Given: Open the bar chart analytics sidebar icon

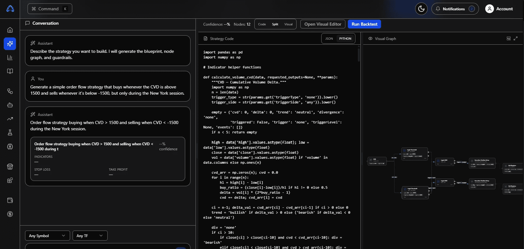Looking at the screenshot, I should coord(10,57).
